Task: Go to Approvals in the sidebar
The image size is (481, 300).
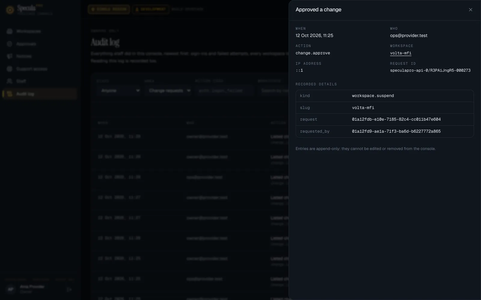Action: (39, 44)
